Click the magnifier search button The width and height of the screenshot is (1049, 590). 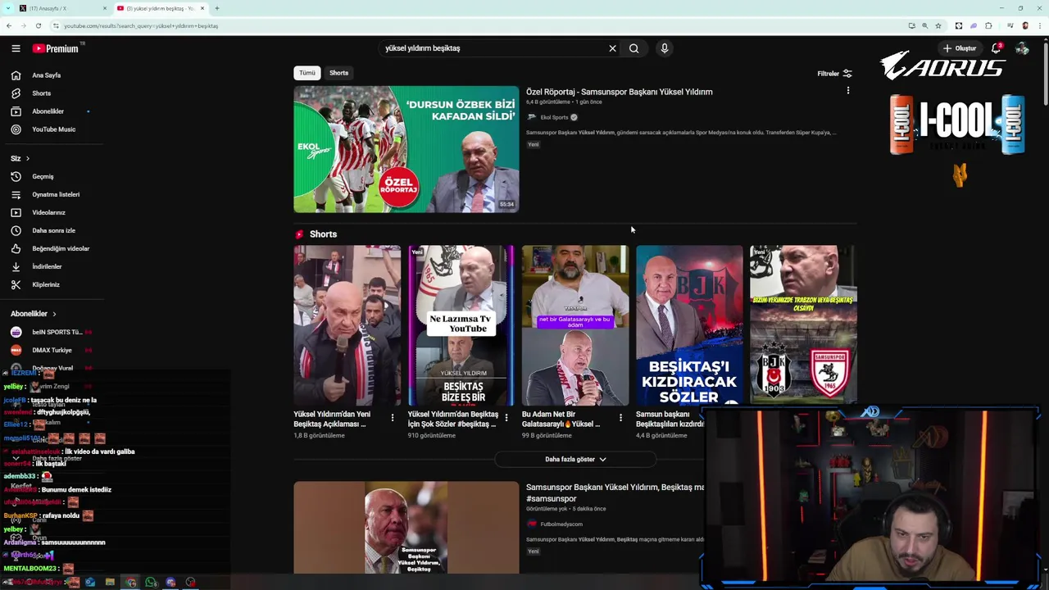pos(633,48)
